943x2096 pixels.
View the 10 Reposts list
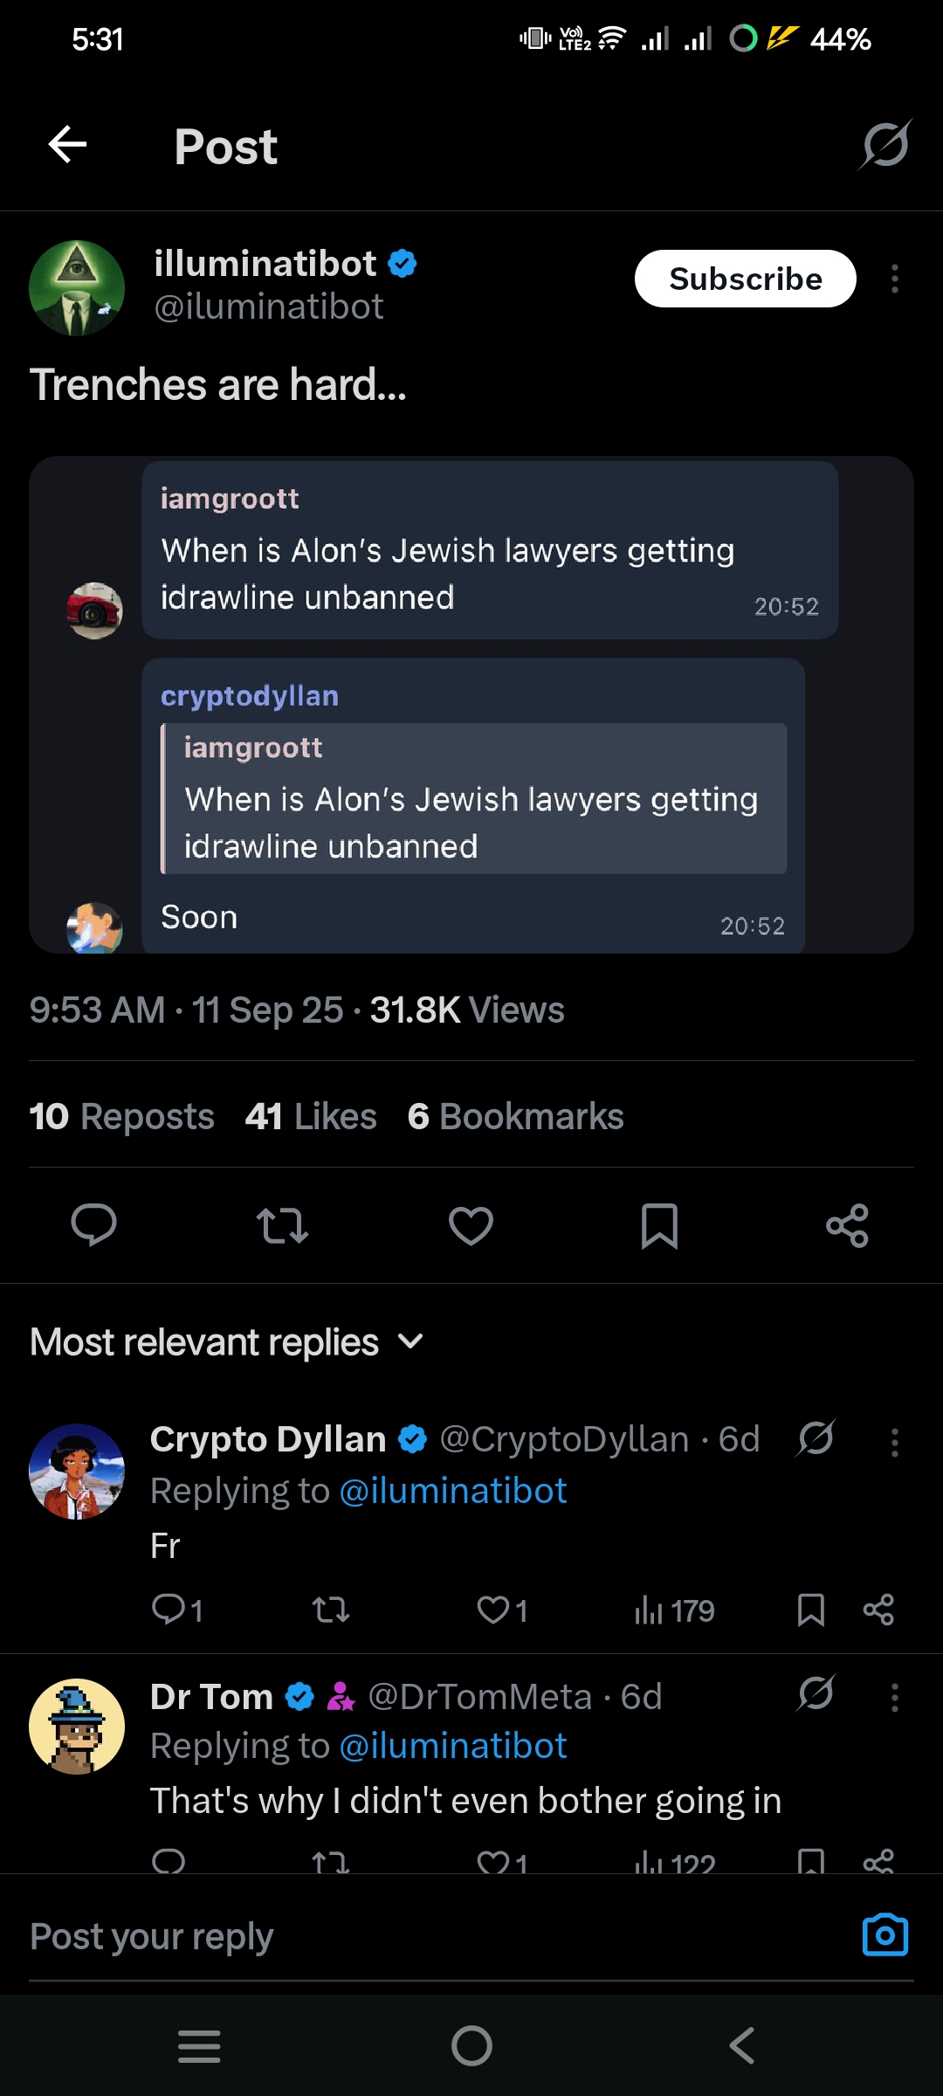tap(121, 1116)
